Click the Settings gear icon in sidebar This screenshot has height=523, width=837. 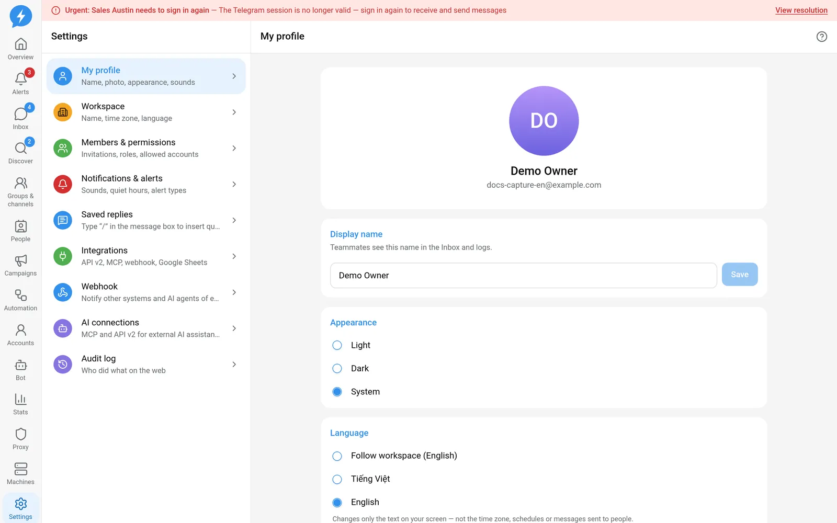point(20,504)
